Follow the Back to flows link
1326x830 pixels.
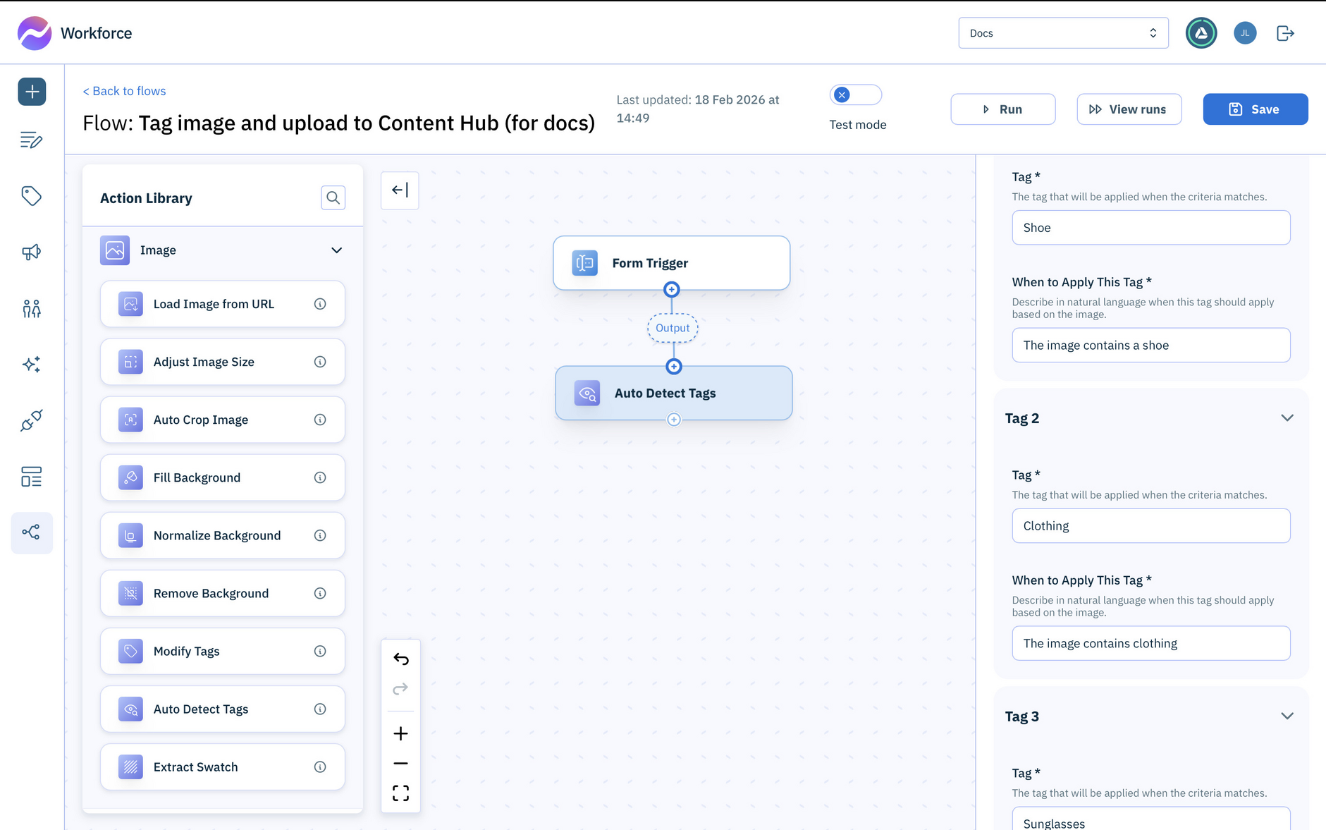[x=124, y=90]
